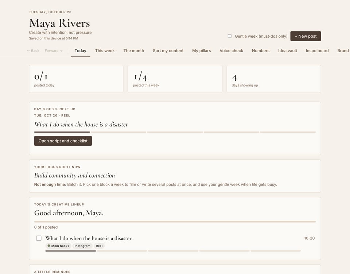Open the Voice check tab
This screenshot has height=274, width=350.
231,51
